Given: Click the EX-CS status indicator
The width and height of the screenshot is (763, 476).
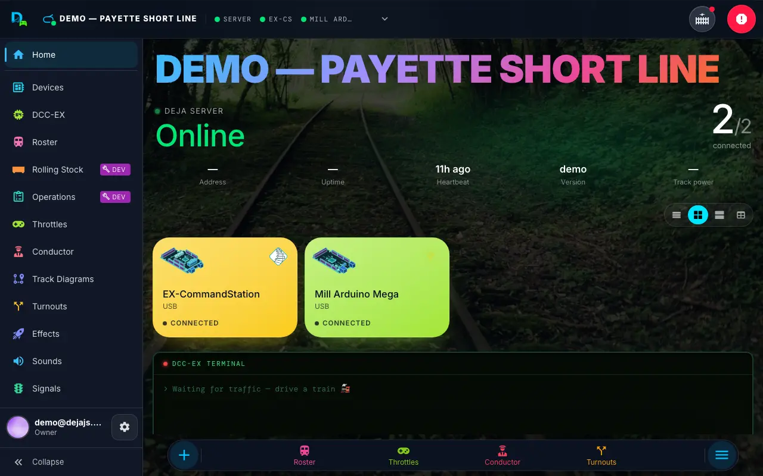Looking at the screenshot, I should [x=276, y=19].
